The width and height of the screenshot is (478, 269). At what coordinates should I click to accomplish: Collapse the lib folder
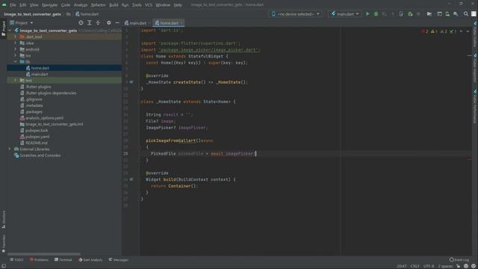pos(15,61)
